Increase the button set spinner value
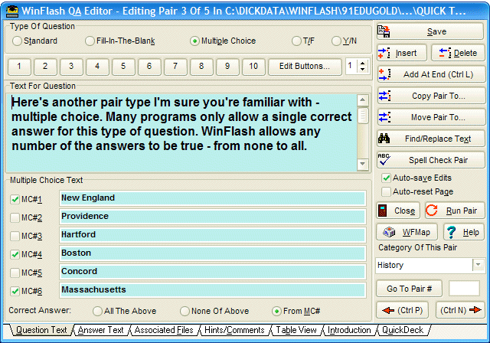The width and height of the screenshot is (490, 343). click(x=362, y=64)
